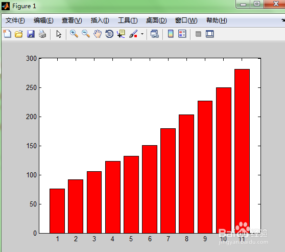Click the y-axis label 150
Viewport: 285px width, 252px height.
click(31, 146)
